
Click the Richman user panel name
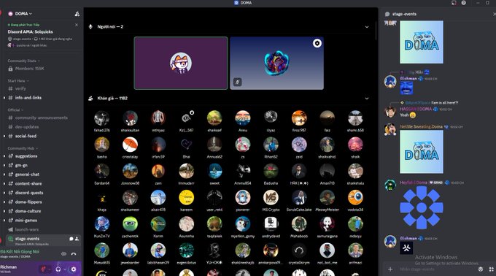coord(9,267)
